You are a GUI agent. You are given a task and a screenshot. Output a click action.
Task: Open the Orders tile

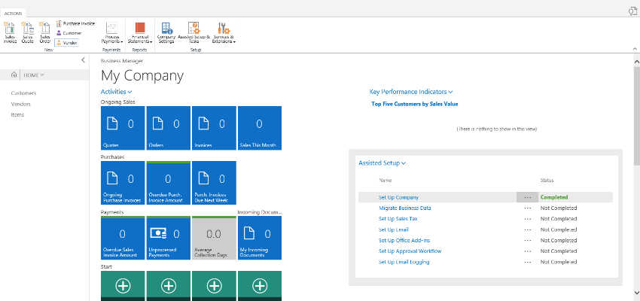[x=168, y=128]
